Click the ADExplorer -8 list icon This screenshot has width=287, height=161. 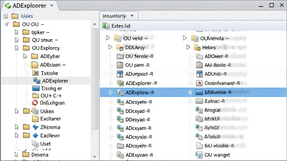(x=120, y=83)
